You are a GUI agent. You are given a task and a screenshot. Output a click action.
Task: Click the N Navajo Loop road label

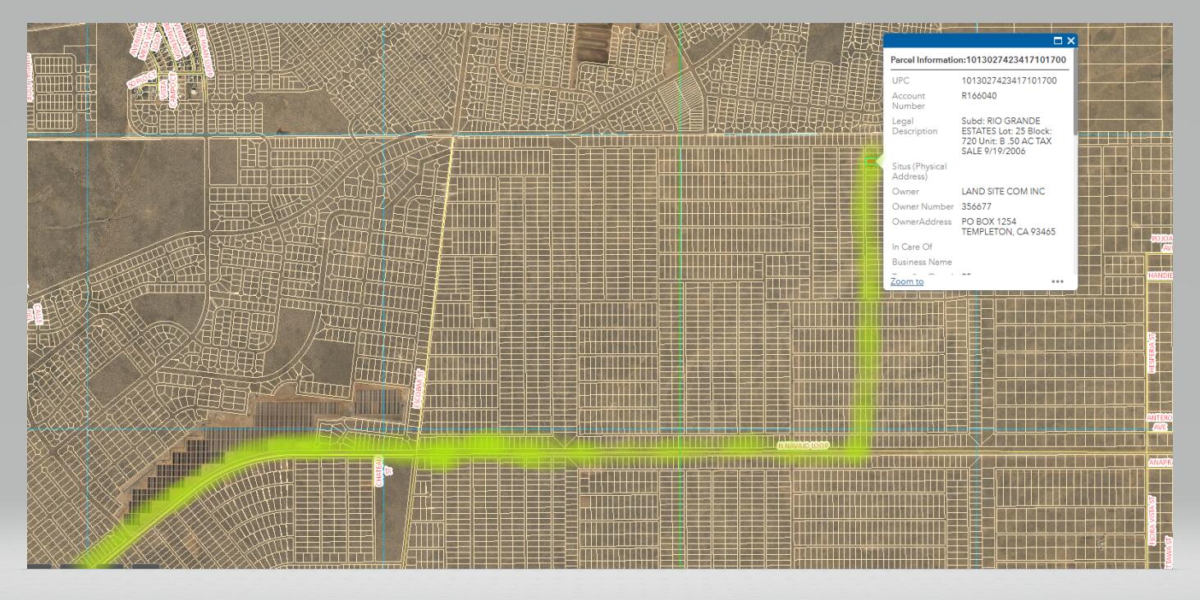[804, 446]
